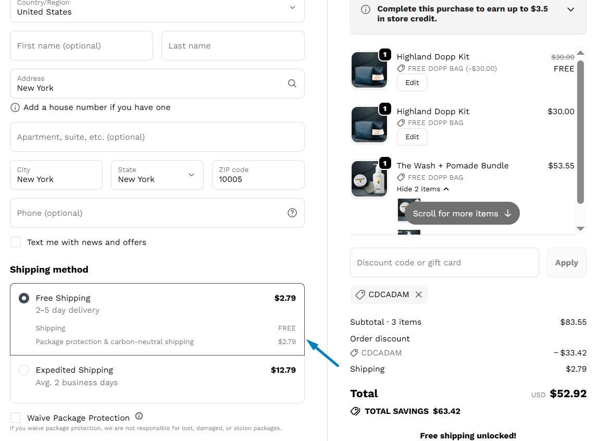Viewport: 599px width, 441px height.
Task: Click the Total Savings tag icon
Action: [x=355, y=411]
